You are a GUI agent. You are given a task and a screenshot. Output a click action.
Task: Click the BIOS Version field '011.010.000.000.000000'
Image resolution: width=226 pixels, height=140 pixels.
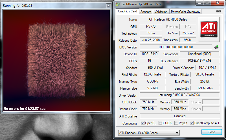(x=176, y=47)
